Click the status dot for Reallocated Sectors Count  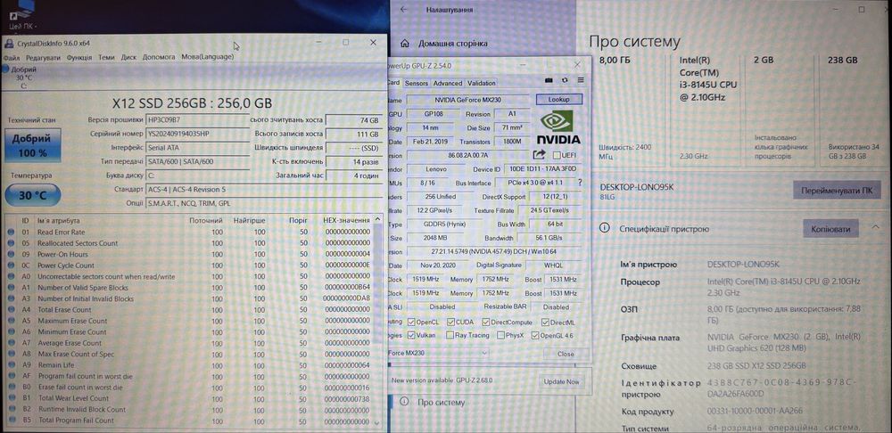coord(11,243)
